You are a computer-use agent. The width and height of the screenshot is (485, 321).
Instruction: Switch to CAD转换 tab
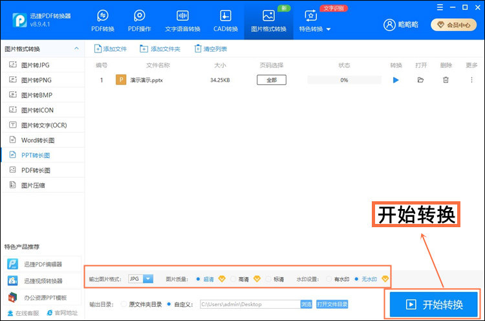coord(226,21)
